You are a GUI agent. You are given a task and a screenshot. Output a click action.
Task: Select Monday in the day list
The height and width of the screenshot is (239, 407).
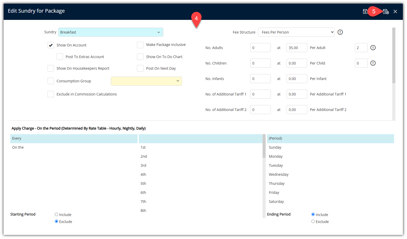click(x=331, y=156)
